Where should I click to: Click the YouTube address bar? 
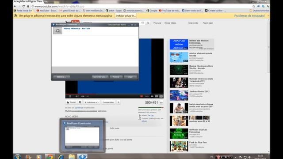[x=141, y=6]
